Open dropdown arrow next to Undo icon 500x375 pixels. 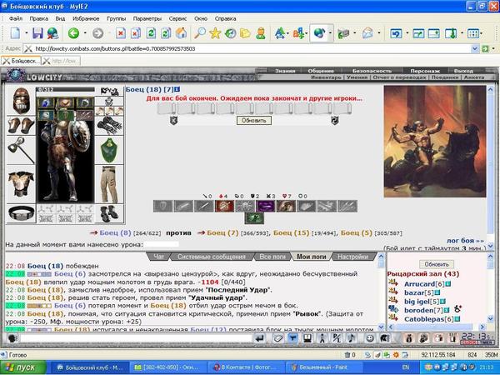point(407,33)
